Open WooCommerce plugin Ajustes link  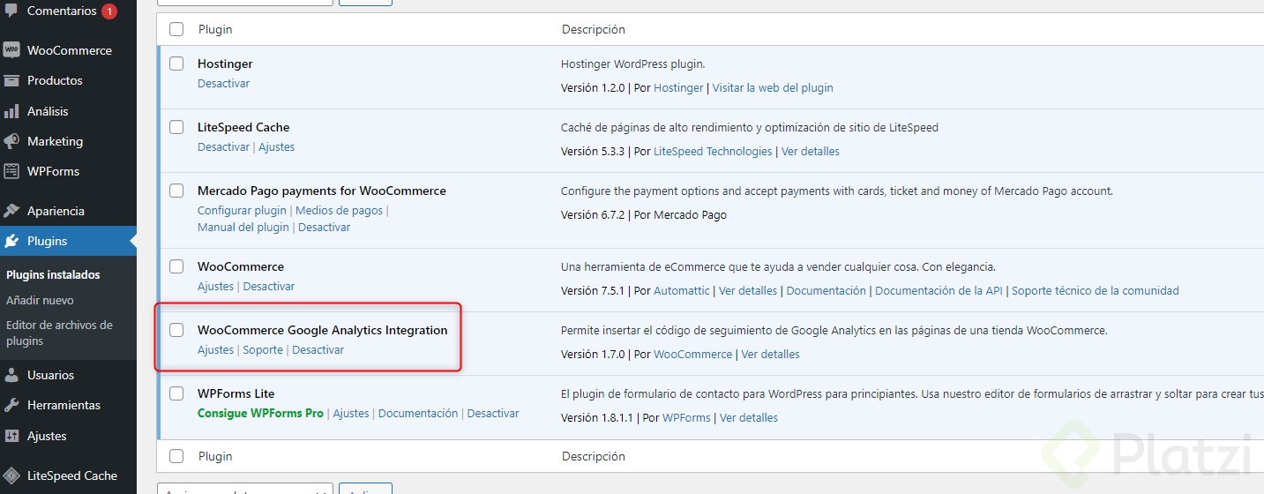[215, 287]
